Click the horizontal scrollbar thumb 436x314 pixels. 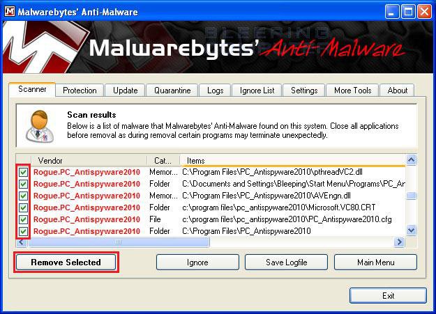tap(119, 242)
